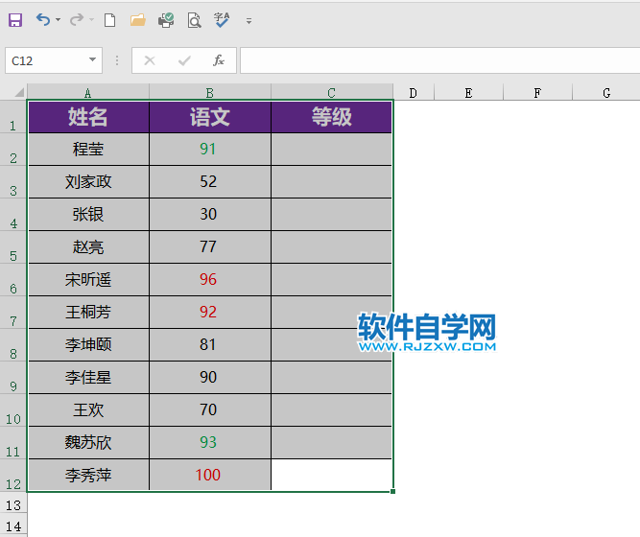
Task: Open the Undo history dropdown arrow
Action: point(58,20)
